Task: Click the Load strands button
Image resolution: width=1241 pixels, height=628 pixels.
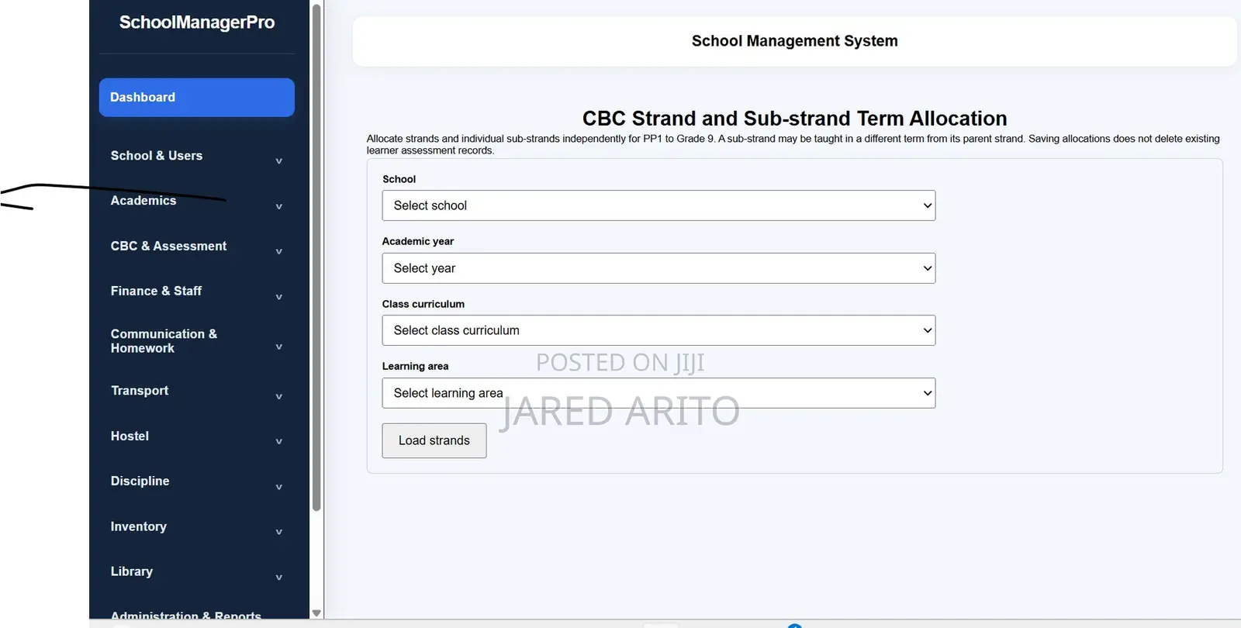Action: pyautogui.click(x=434, y=440)
